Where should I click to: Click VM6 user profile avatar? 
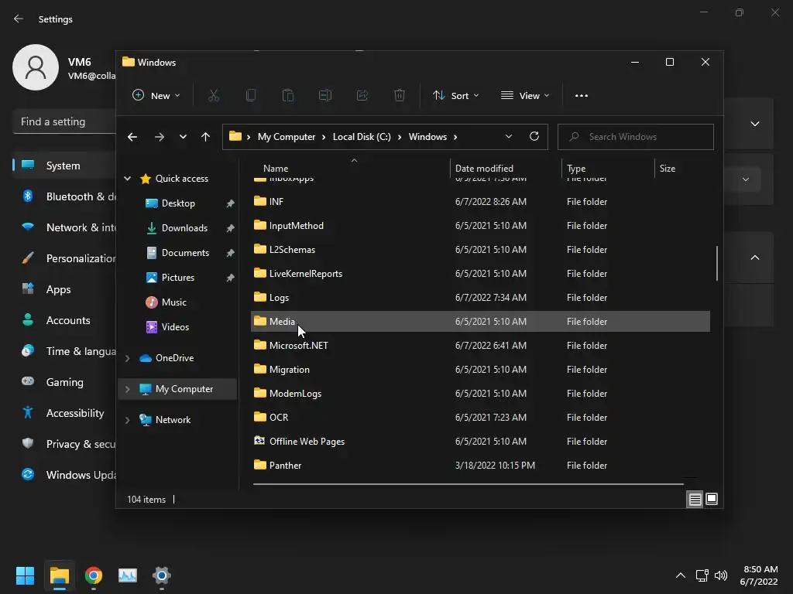point(36,67)
